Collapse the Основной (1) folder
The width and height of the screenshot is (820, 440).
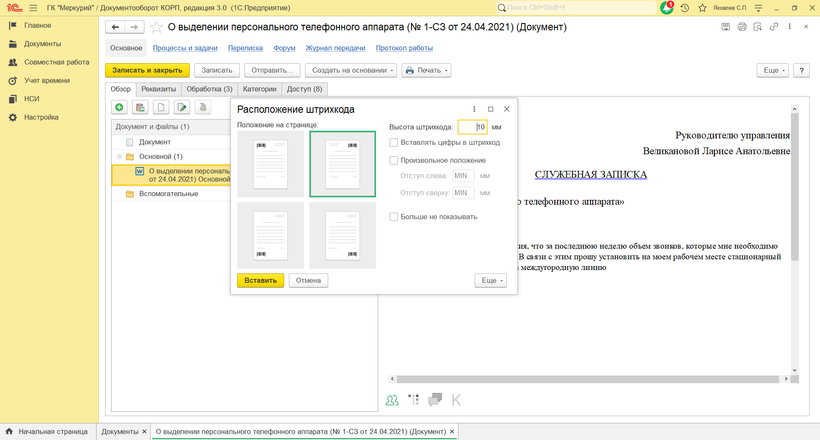(120, 156)
